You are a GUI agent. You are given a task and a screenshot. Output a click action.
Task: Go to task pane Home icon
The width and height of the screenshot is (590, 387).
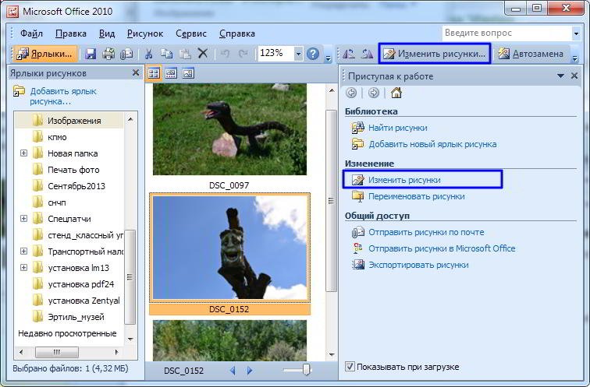click(x=396, y=93)
